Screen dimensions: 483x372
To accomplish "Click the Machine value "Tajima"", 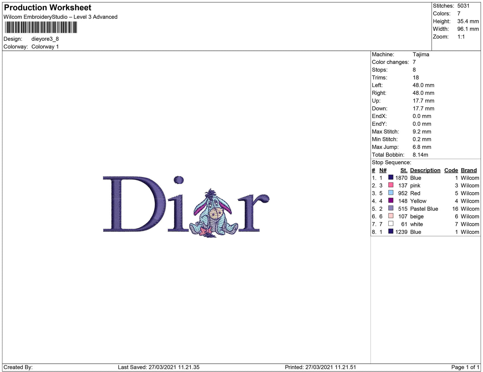I will click(421, 55).
